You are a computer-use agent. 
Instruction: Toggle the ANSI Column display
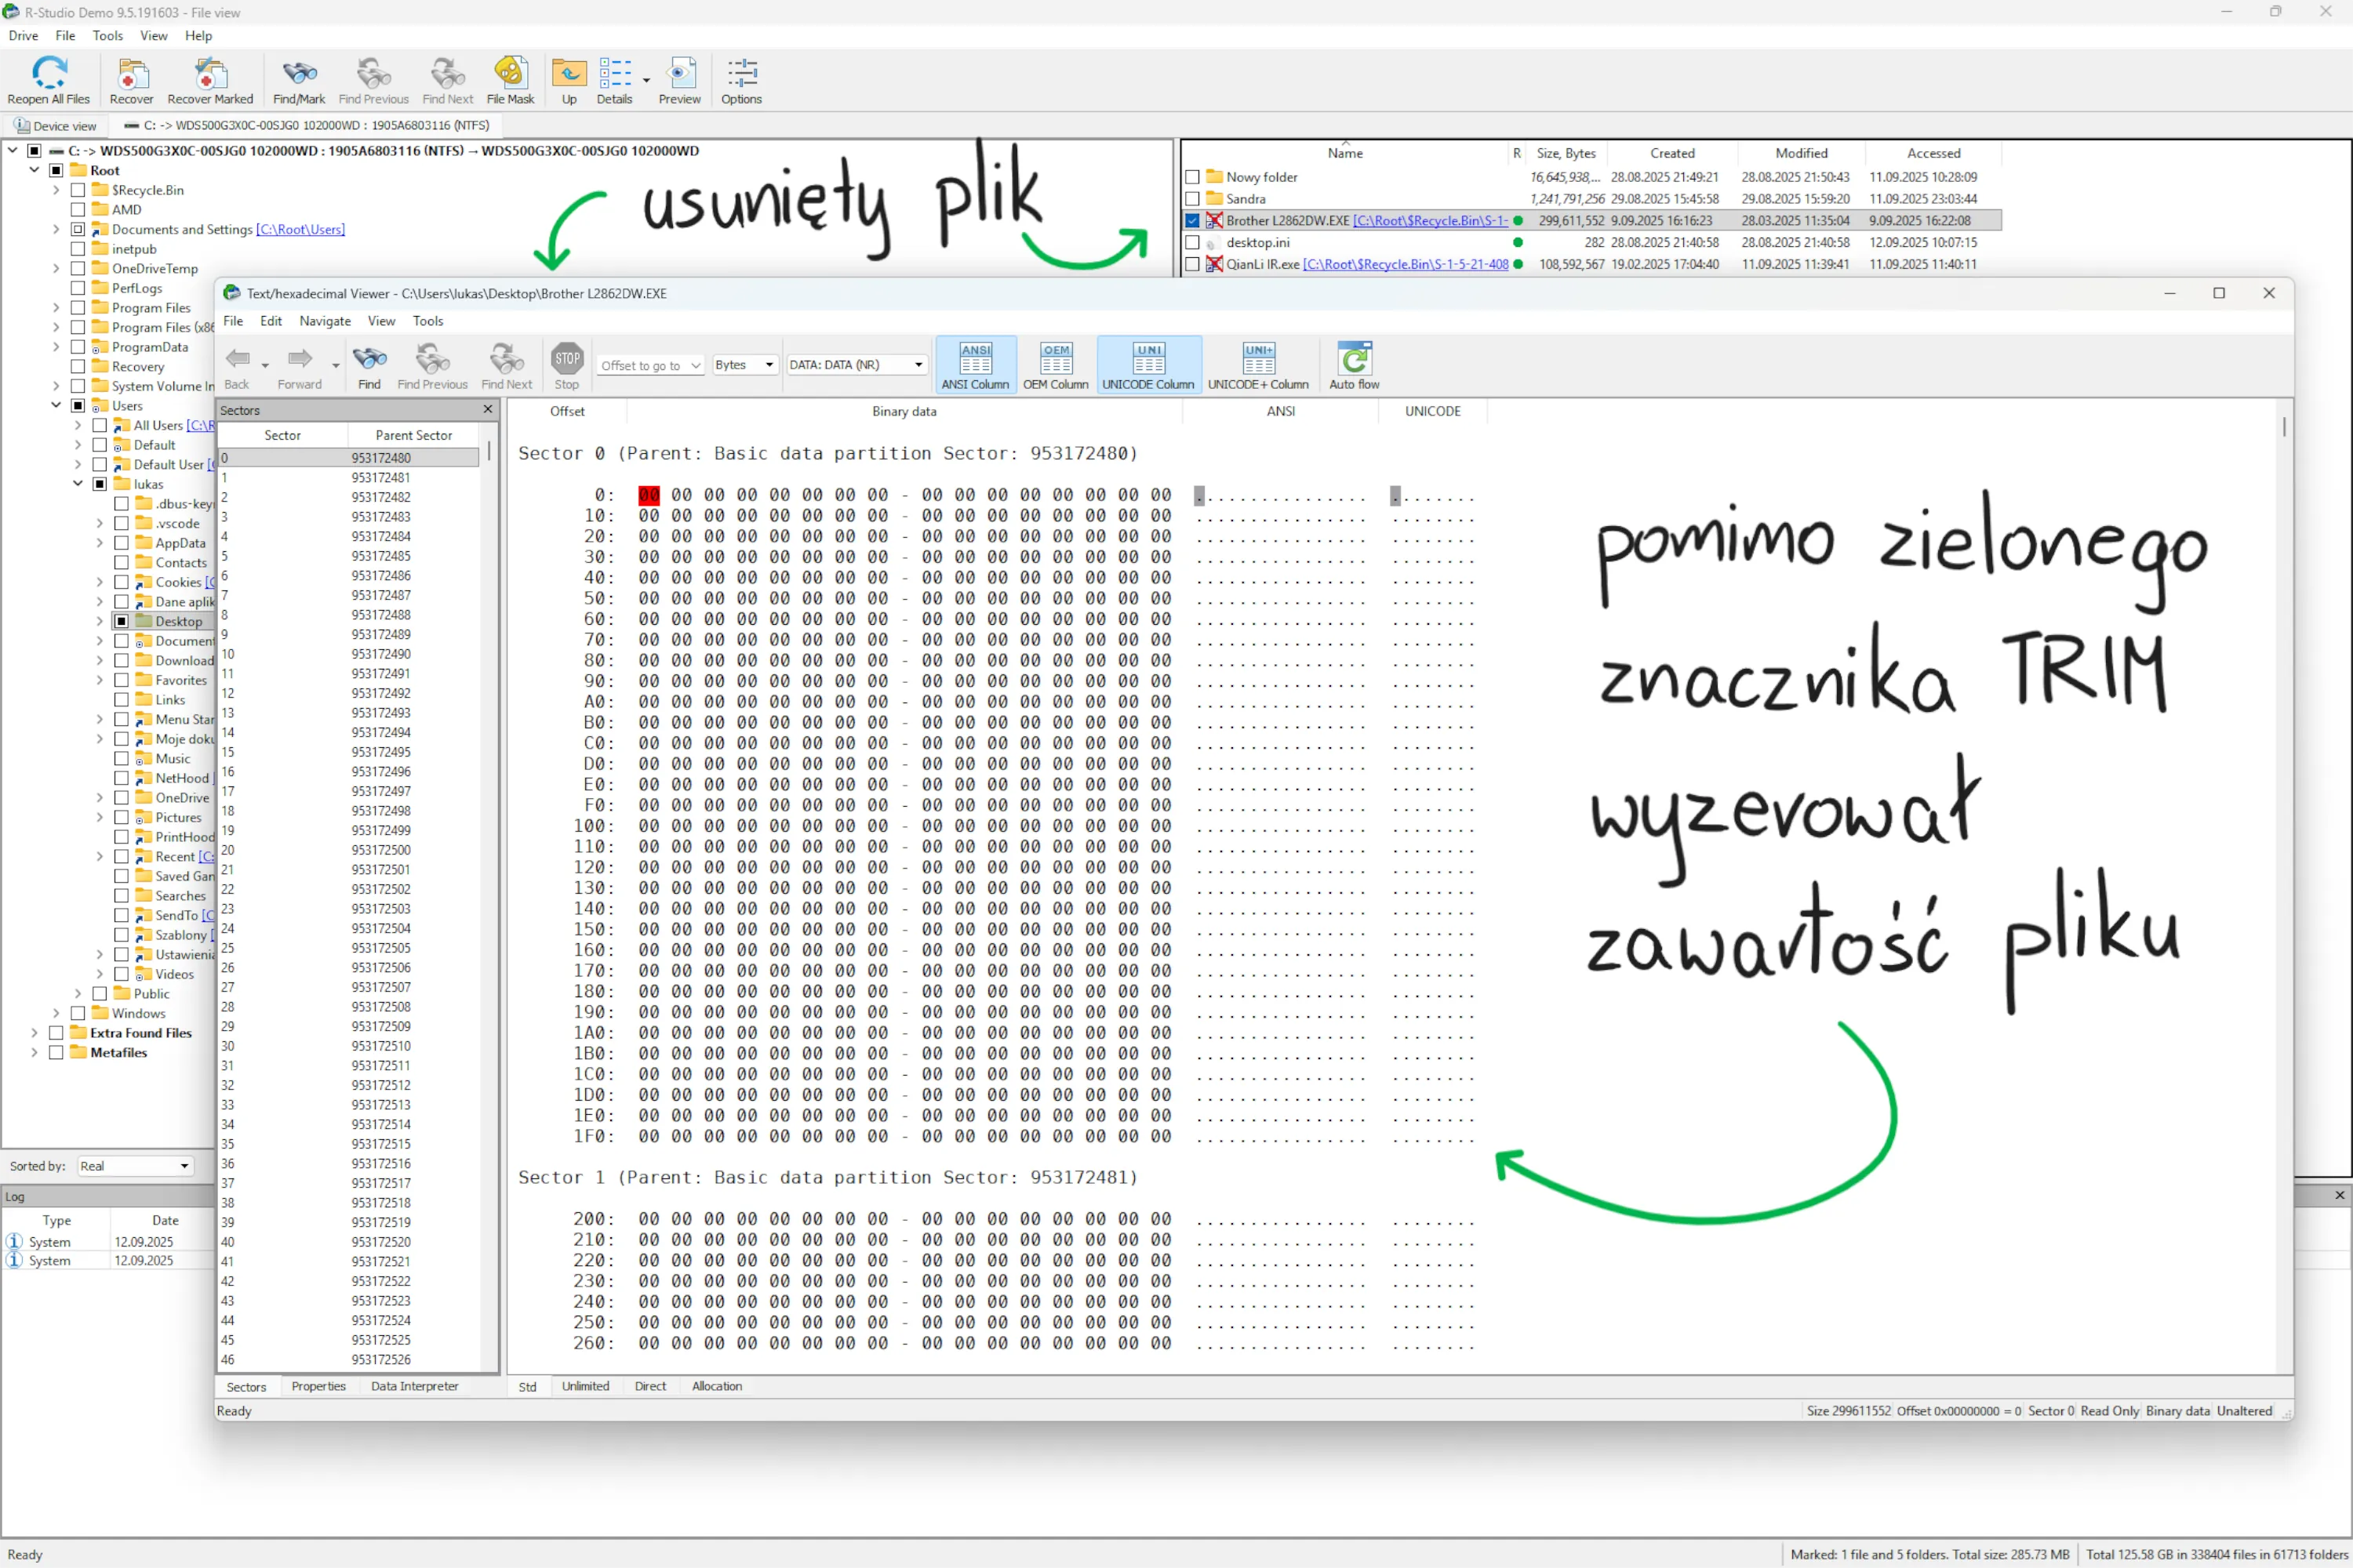[x=976, y=365]
